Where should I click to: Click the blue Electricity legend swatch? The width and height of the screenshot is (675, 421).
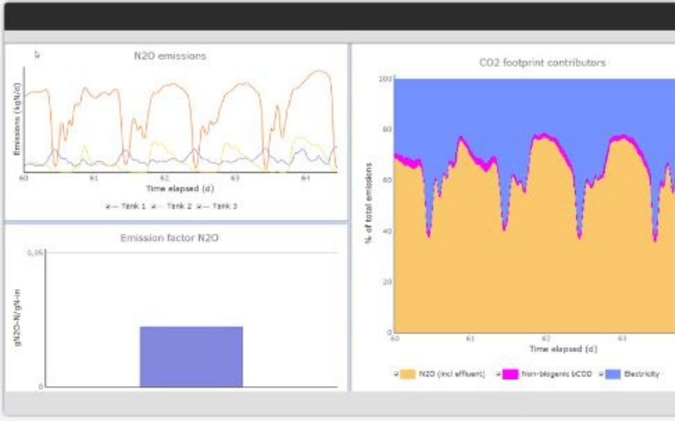pos(613,374)
